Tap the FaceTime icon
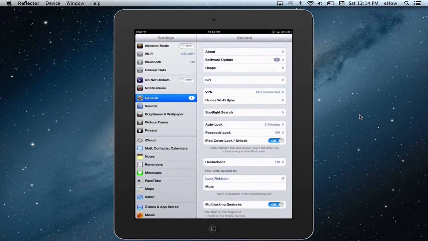 [140, 181]
